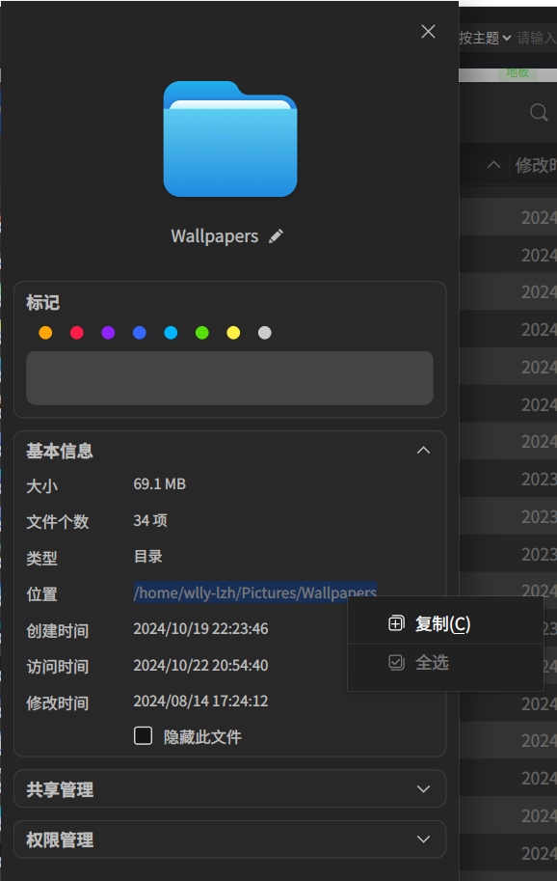This screenshot has width=557, height=881.
Task: Click the Wallpapers folder name label
Action: [x=215, y=236]
